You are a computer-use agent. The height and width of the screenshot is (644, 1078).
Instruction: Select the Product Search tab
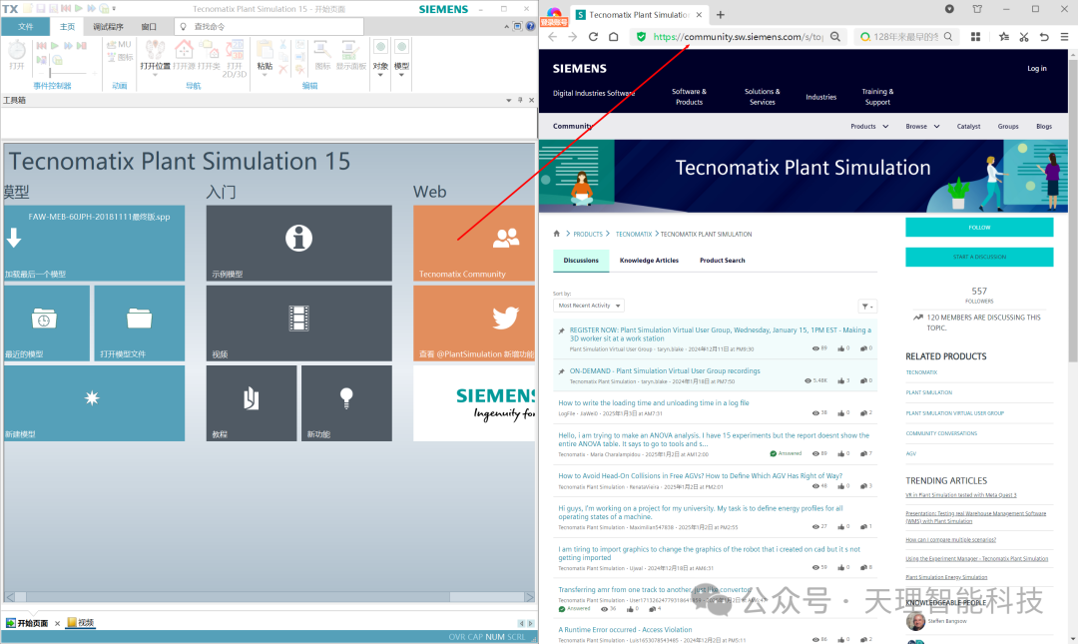coord(722,260)
